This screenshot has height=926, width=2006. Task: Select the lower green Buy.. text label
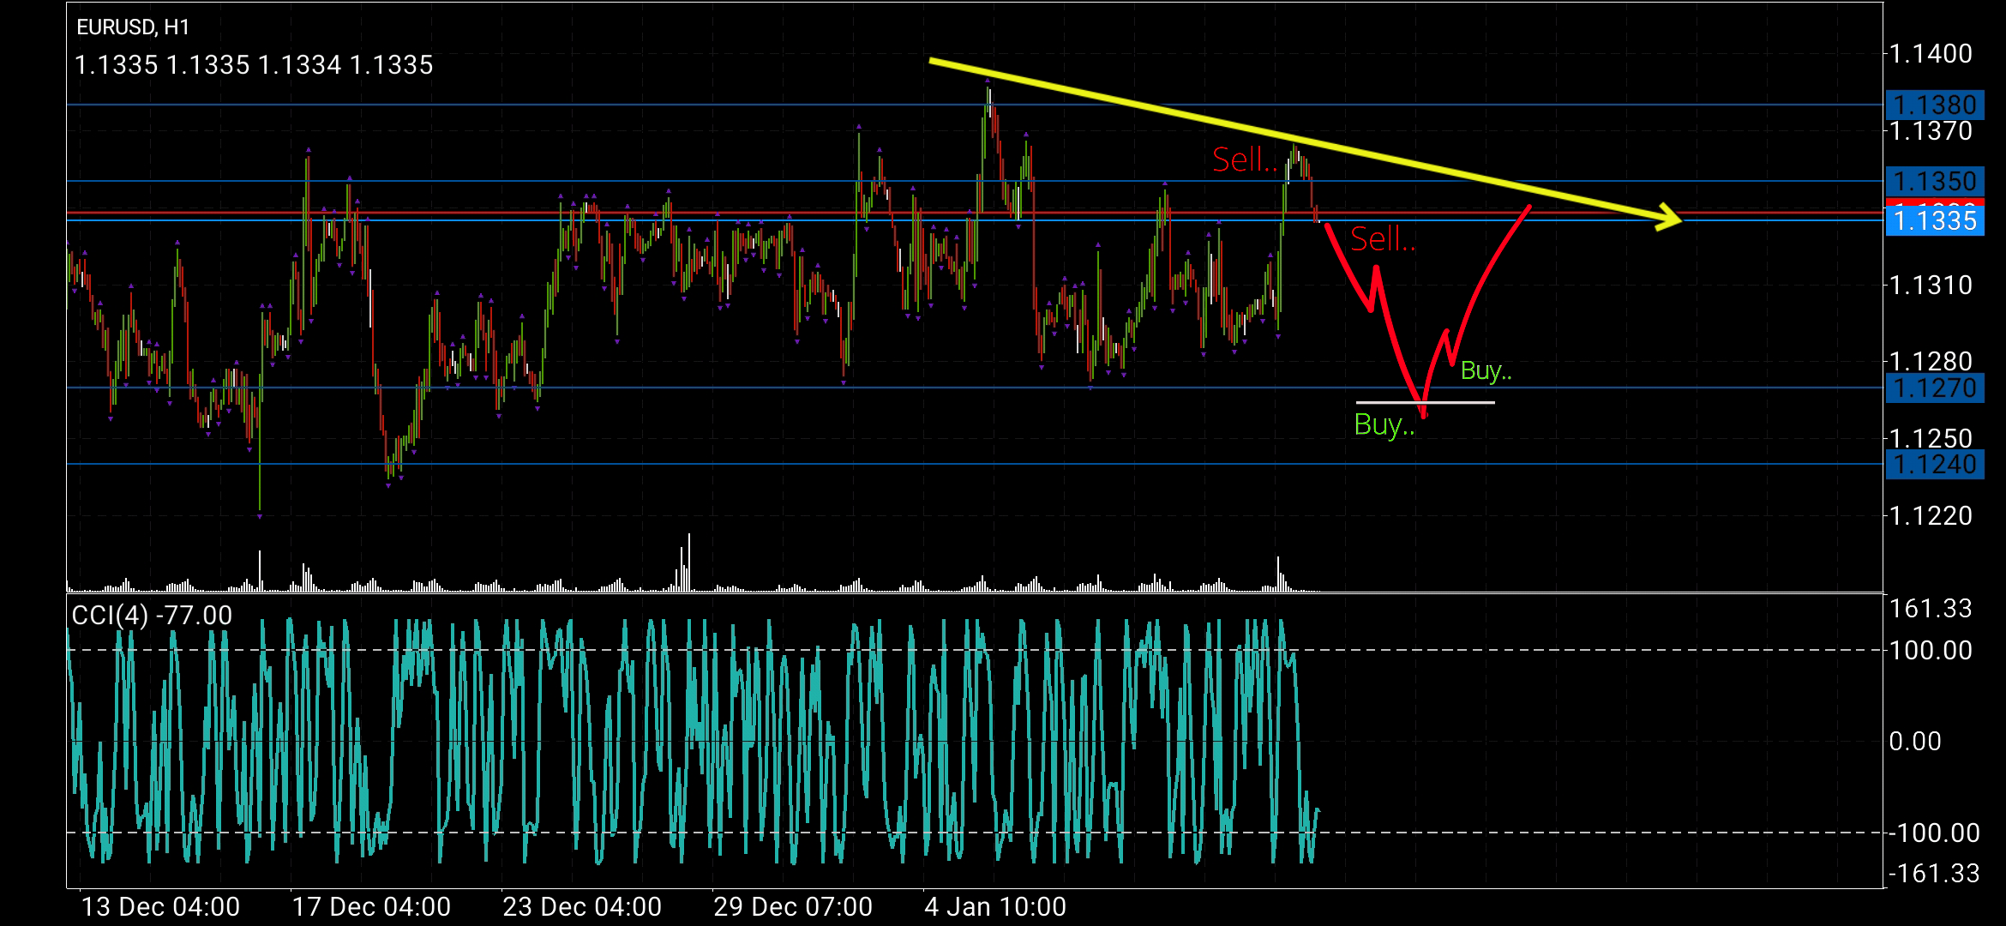coord(1384,424)
